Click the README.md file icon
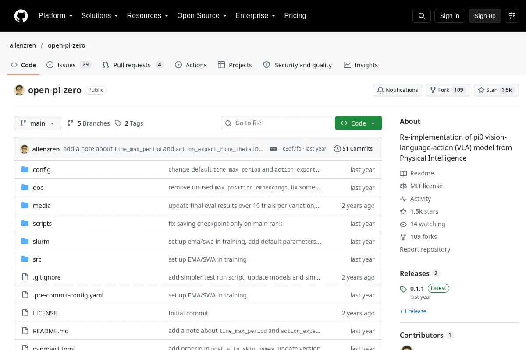This screenshot has width=526, height=350. 25,331
